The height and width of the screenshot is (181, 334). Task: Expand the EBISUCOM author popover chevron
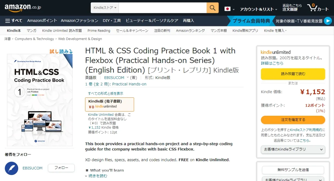point(128,77)
